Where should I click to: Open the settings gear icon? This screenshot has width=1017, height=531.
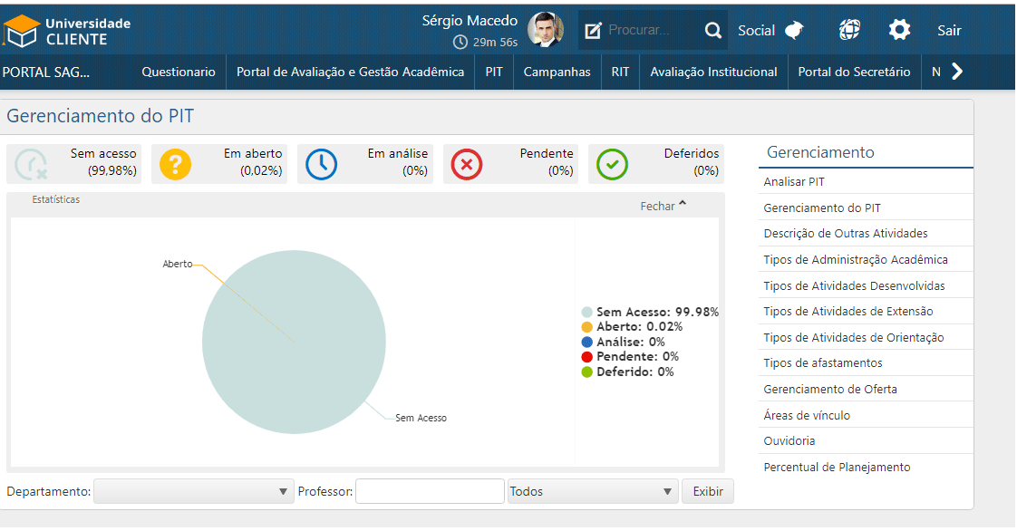coord(899,30)
